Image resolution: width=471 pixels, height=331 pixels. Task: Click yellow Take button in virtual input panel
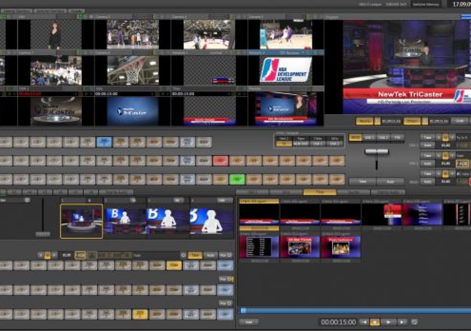click(x=195, y=255)
